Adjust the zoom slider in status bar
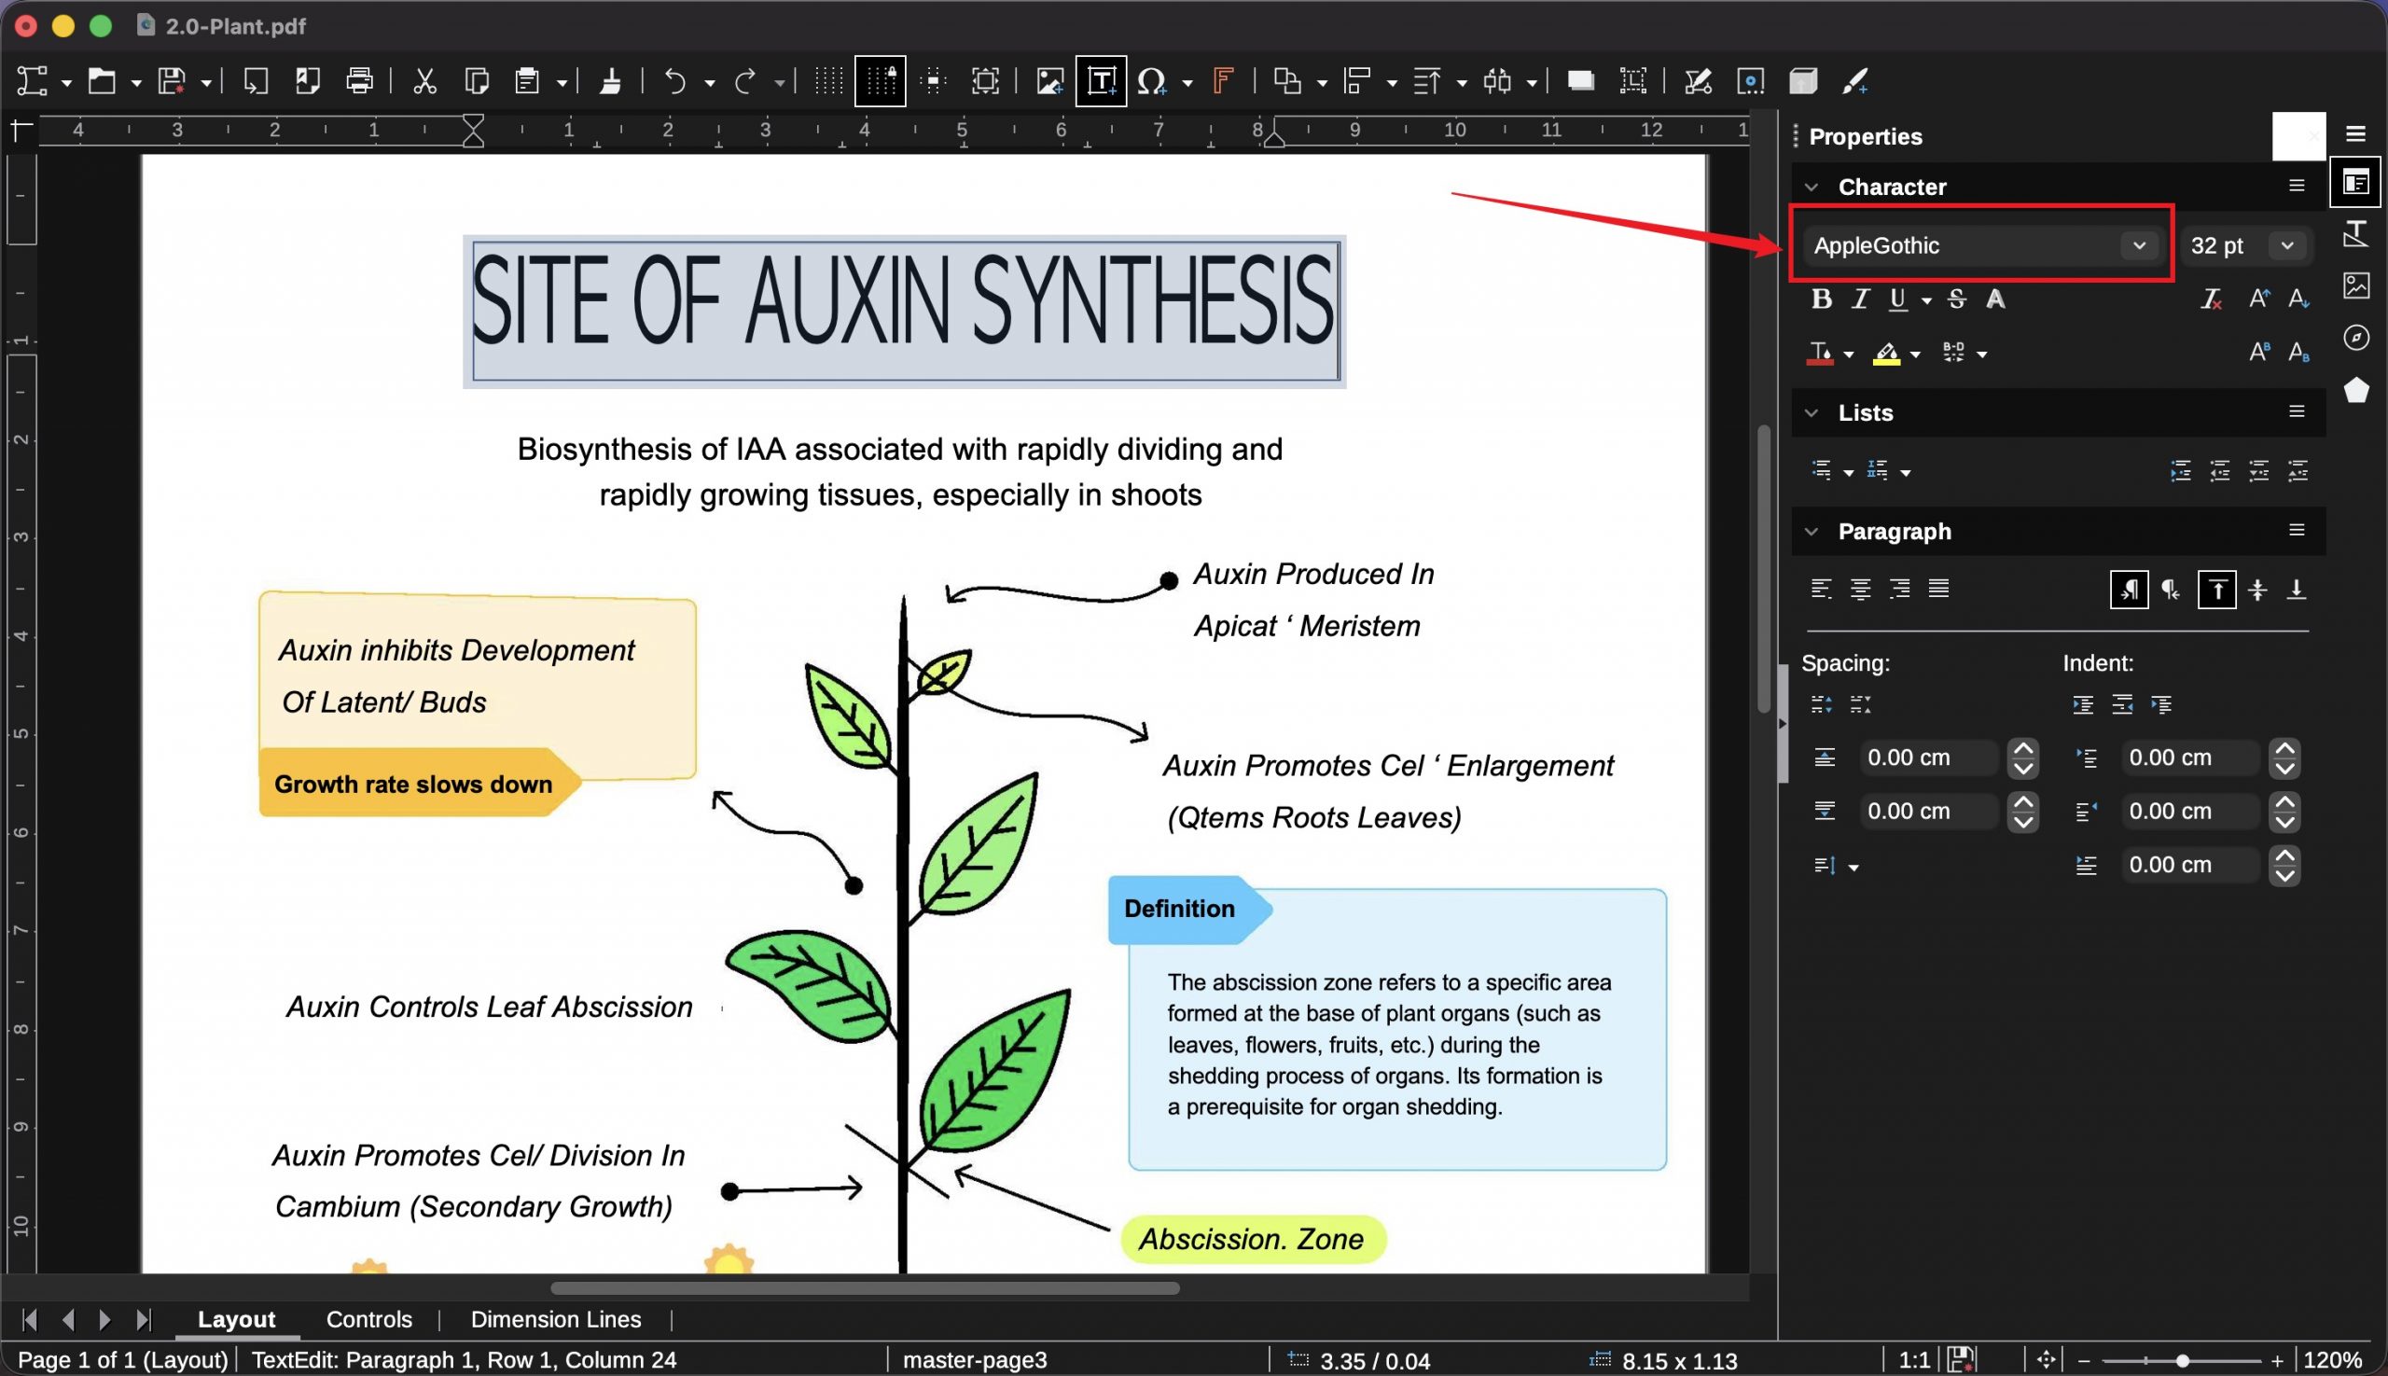Image resolution: width=2388 pixels, height=1376 pixels. pyautogui.click(x=2181, y=1361)
